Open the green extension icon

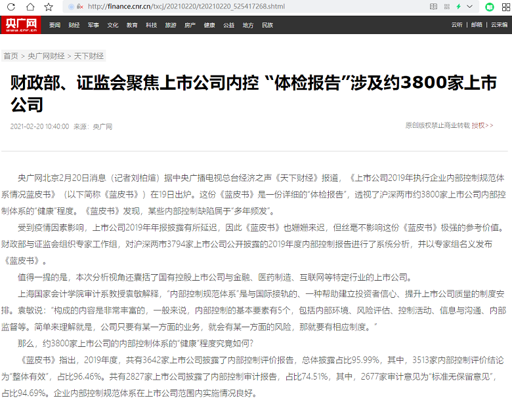pos(489,7)
